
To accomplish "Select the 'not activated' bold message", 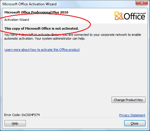I will (x=41, y=28).
